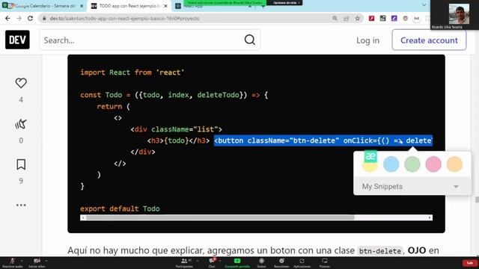The image size is (479, 269).
Task: Click the unicorn reaction icon in sidebar
Action: 21,124
